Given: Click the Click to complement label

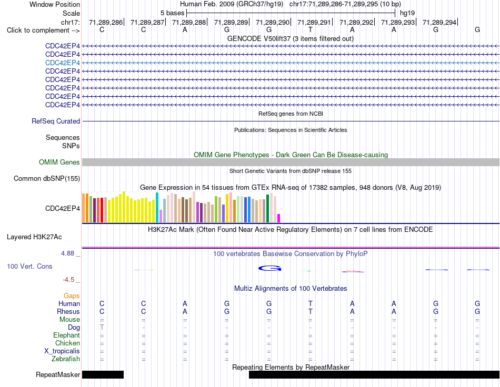Looking at the screenshot, I should [43, 30].
